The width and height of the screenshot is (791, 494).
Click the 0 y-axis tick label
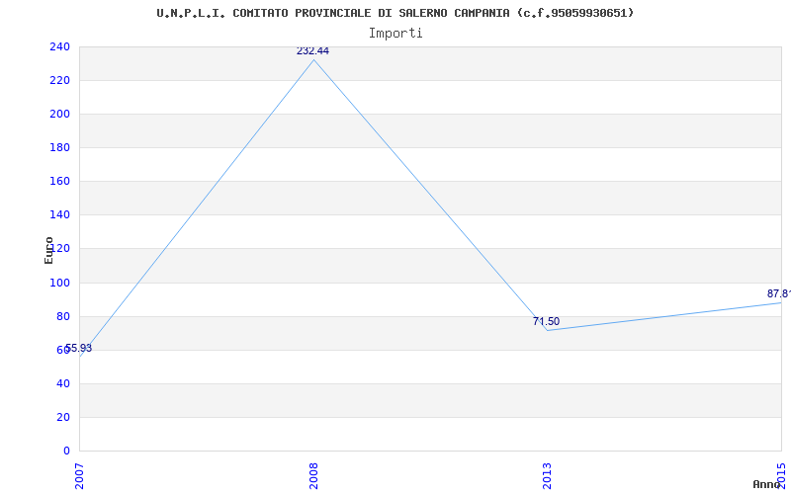[66, 451]
